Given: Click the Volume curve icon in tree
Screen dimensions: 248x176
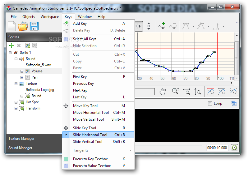Looking at the screenshot, I should tap(28, 71).
